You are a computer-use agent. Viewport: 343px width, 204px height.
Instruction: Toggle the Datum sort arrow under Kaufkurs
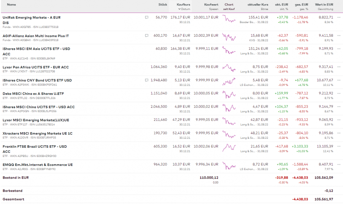coord(179,9)
